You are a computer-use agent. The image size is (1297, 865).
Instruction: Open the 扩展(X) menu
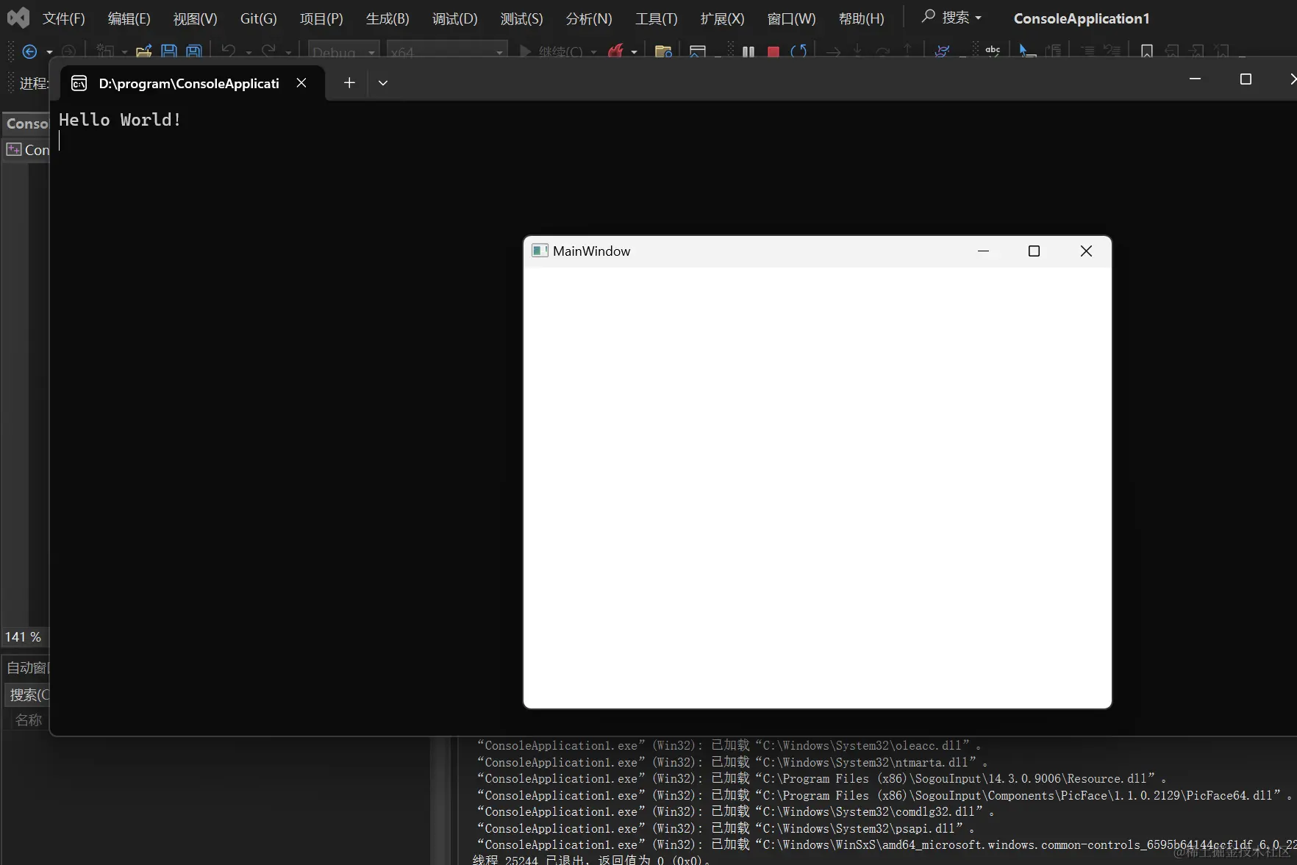coord(723,18)
